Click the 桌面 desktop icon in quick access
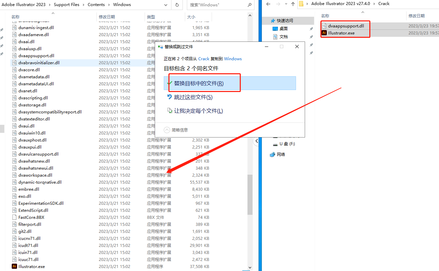 tap(275, 28)
